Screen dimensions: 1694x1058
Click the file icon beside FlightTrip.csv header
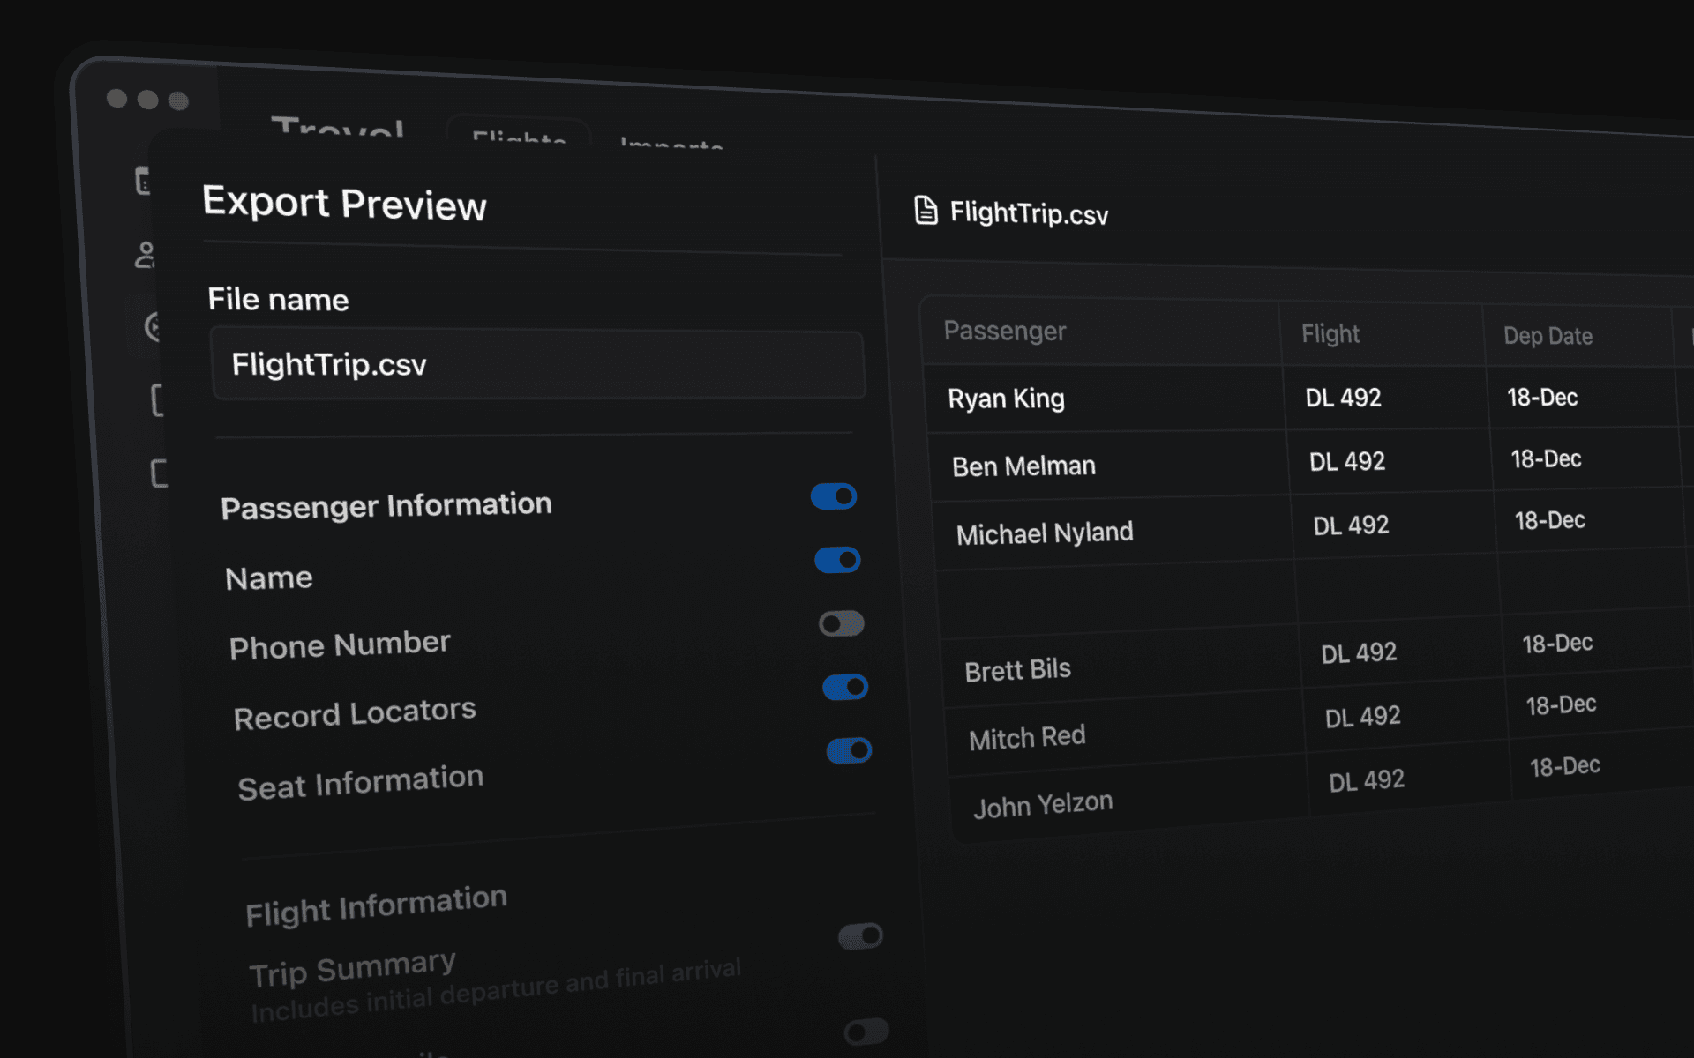click(925, 211)
